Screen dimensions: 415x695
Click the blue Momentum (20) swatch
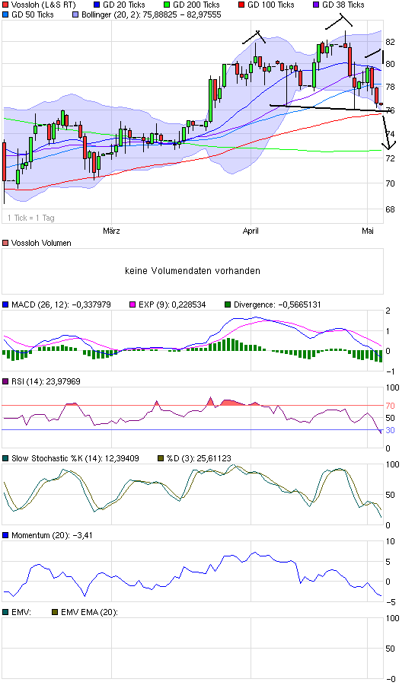coord(5,535)
